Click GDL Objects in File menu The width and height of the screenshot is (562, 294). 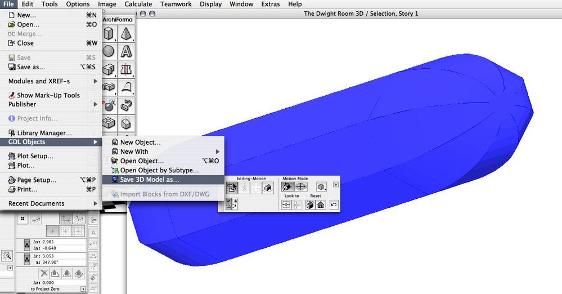[51, 142]
